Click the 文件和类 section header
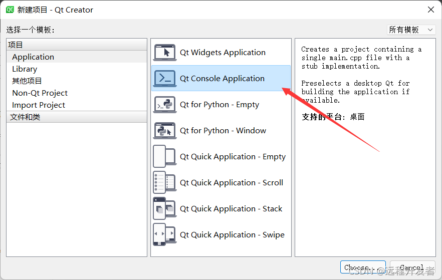The width and height of the screenshot is (442, 280). point(77,117)
